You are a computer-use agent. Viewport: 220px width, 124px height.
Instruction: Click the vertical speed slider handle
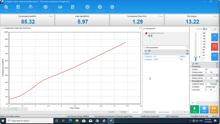(x=195, y=57)
